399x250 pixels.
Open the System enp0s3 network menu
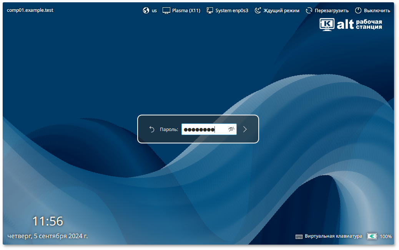tap(232, 11)
